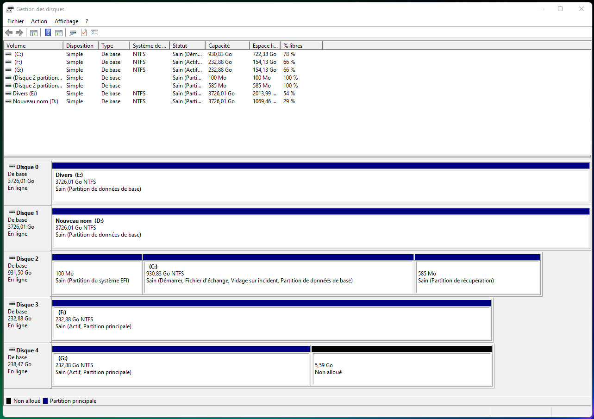Sort by the Volume column header
The width and height of the screenshot is (594, 419).
click(33, 46)
